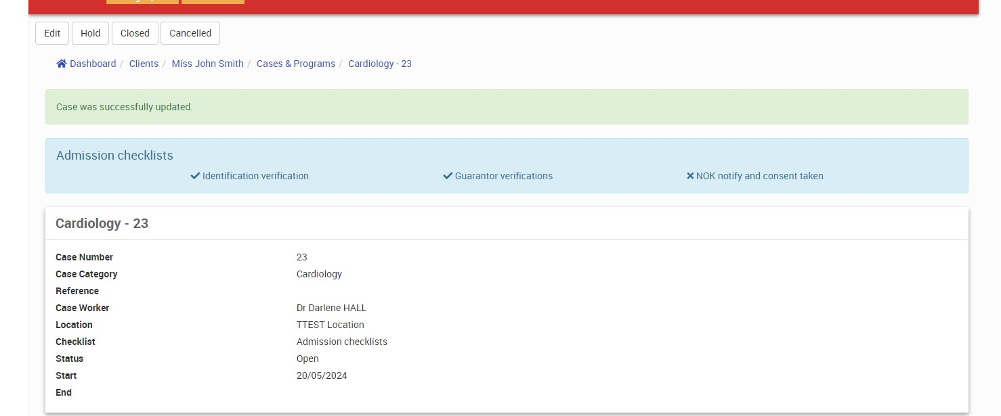Screen dimensions: 1001x416
Task: Click the Case Number label
Action: 84,257
